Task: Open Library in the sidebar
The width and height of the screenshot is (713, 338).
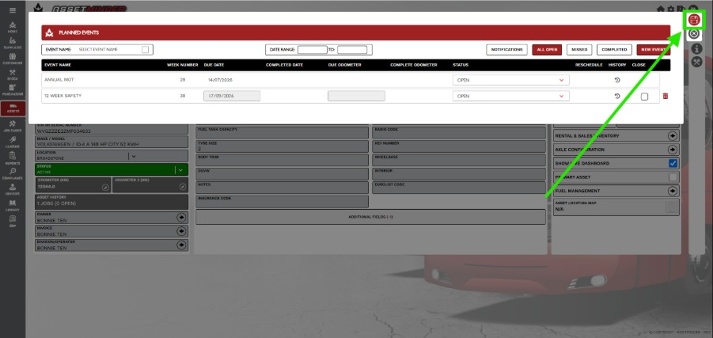Action: pyautogui.click(x=13, y=205)
